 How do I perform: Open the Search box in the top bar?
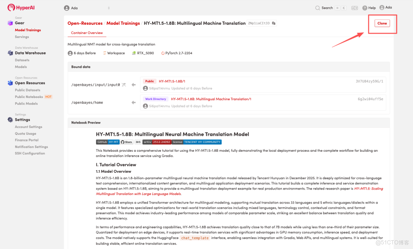point(330,8)
